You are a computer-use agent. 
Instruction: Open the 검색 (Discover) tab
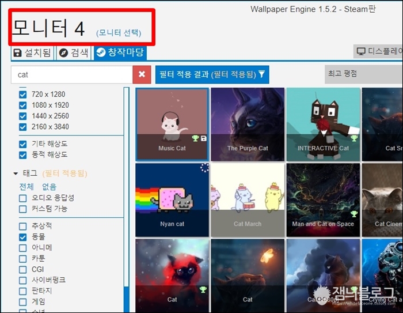click(x=74, y=53)
